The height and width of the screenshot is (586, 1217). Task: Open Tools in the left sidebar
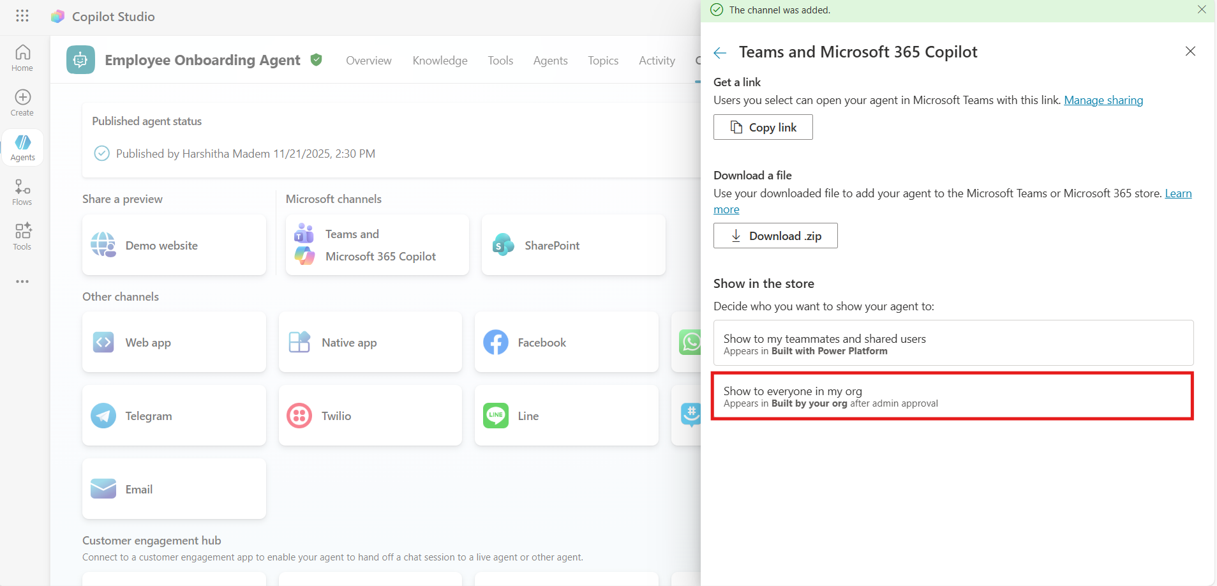(x=22, y=237)
